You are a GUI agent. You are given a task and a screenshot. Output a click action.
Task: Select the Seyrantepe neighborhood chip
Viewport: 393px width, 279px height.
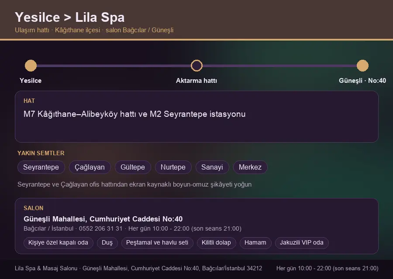click(x=41, y=167)
